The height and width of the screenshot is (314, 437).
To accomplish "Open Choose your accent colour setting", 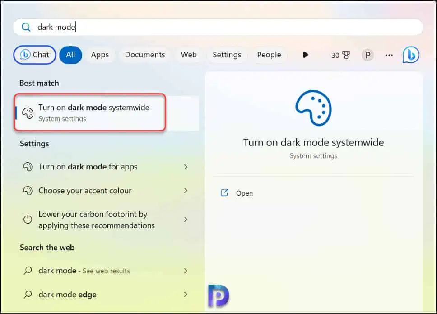I will tap(105, 191).
